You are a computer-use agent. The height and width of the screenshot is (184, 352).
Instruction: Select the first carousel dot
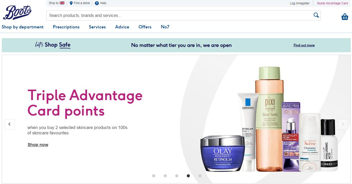[x=154, y=176]
